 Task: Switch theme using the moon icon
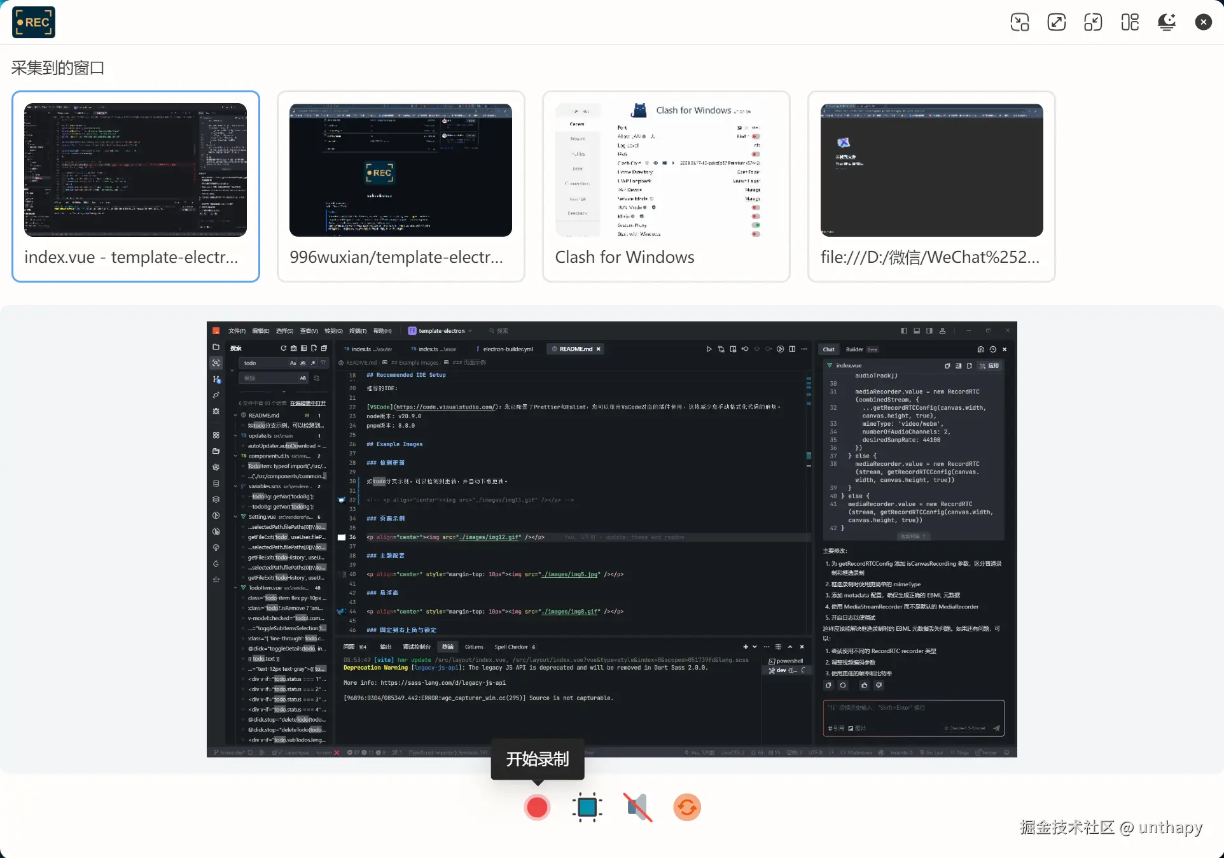1166,22
